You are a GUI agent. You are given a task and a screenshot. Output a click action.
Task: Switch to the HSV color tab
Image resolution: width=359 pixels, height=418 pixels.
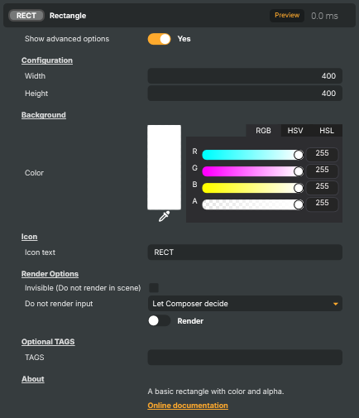tap(295, 131)
